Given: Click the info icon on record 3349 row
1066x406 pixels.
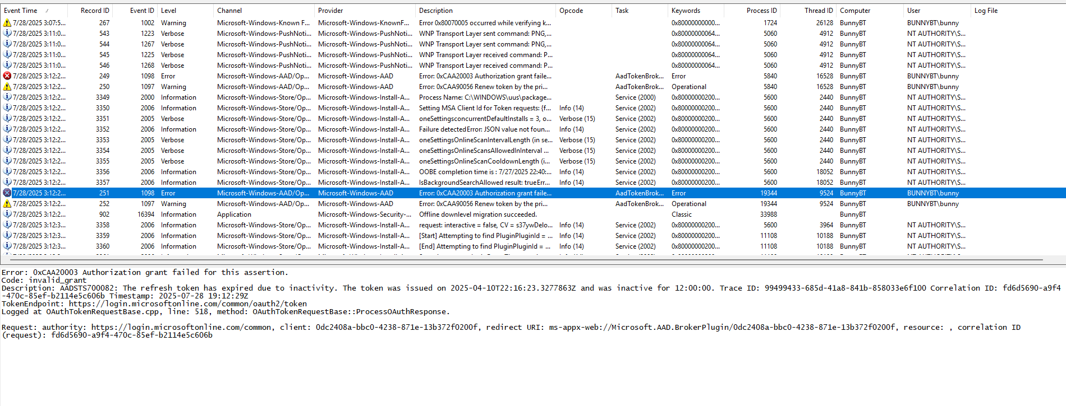Looking at the screenshot, I should point(7,97).
